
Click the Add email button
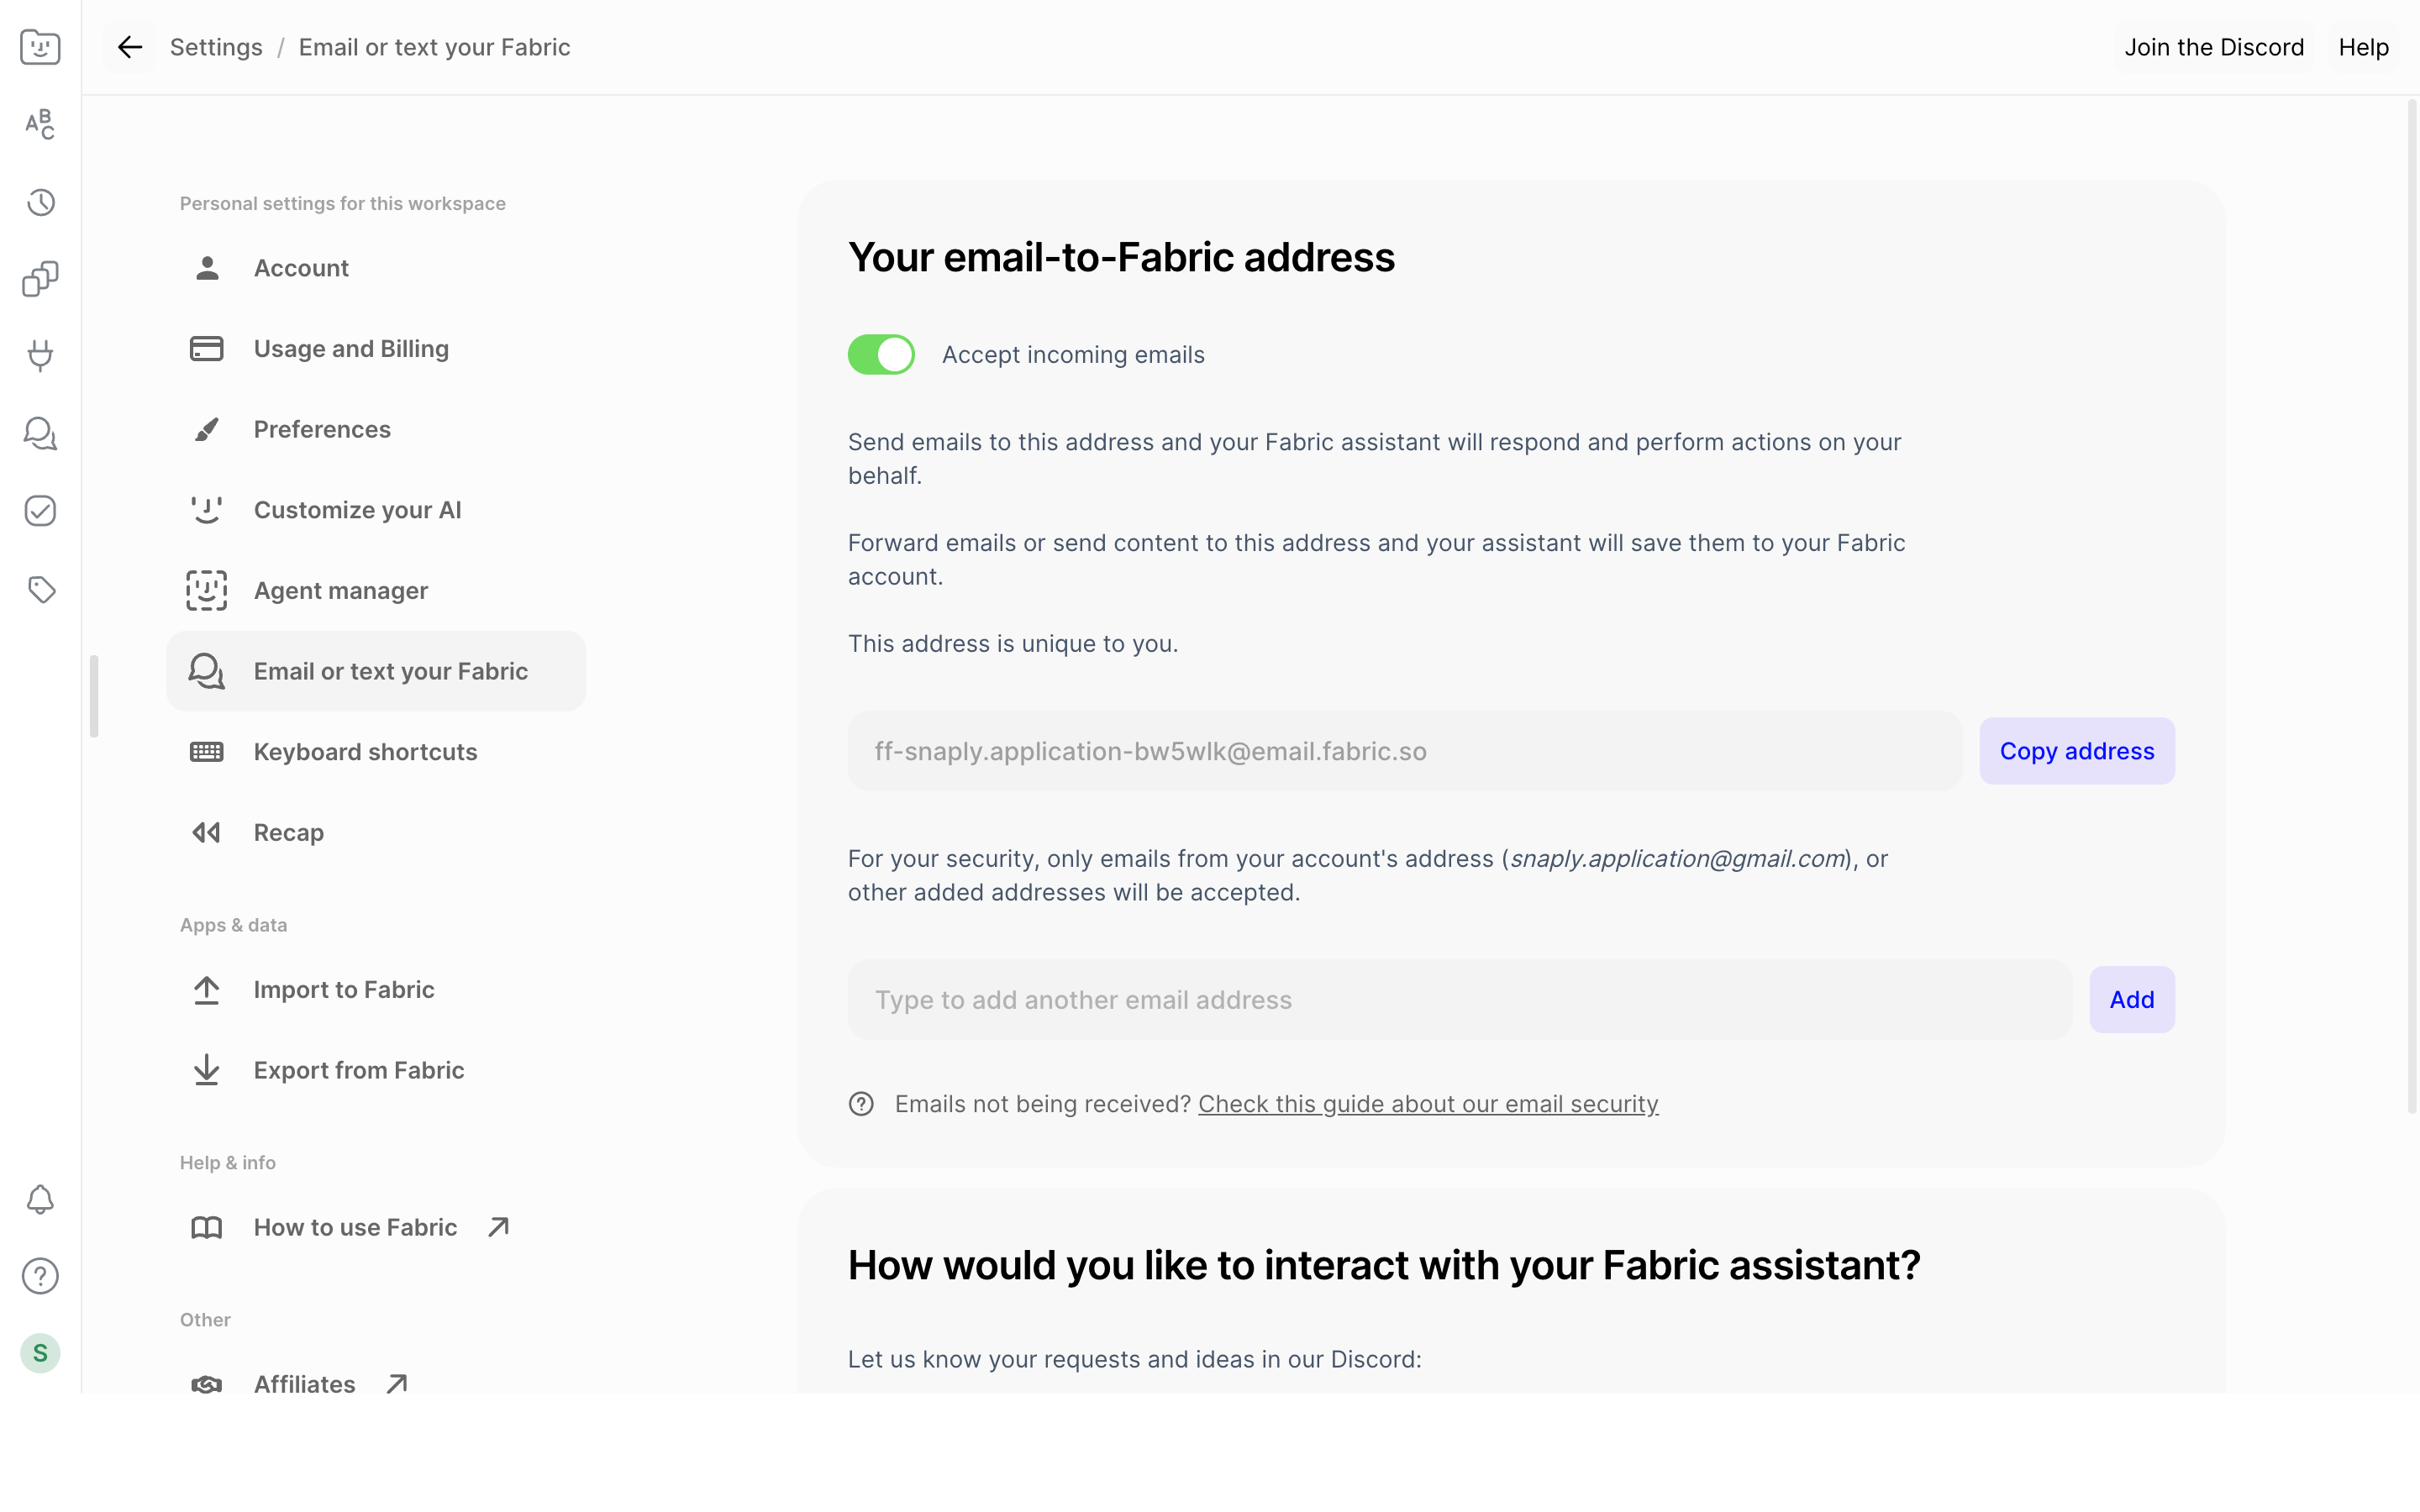(x=2131, y=1000)
